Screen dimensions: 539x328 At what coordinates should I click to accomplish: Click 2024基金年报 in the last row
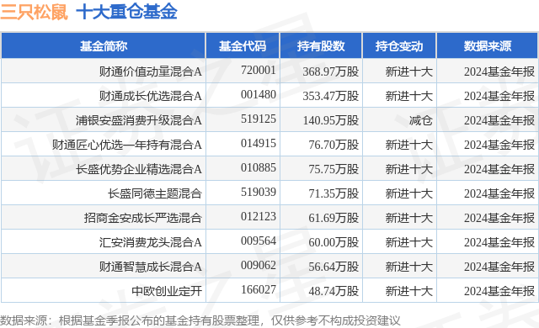499,291
